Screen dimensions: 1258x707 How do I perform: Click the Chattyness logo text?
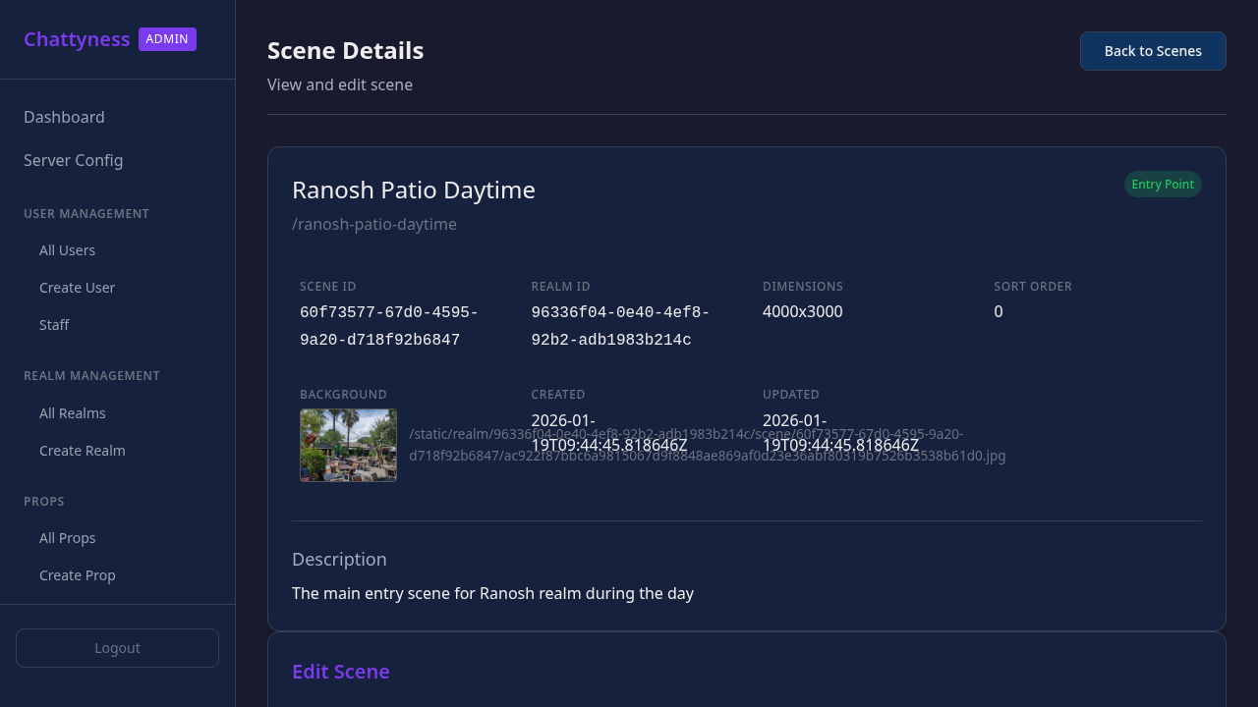77,39
